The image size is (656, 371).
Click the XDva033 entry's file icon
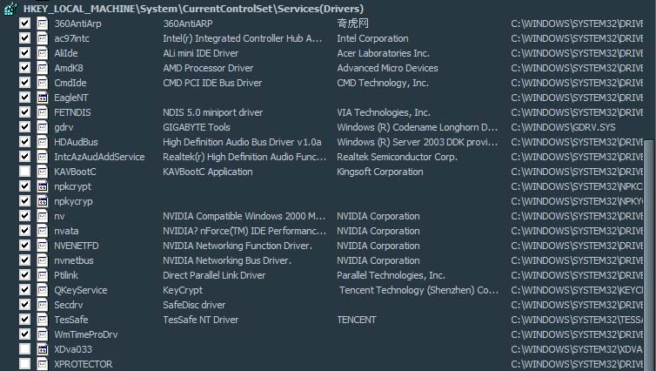tap(42, 349)
